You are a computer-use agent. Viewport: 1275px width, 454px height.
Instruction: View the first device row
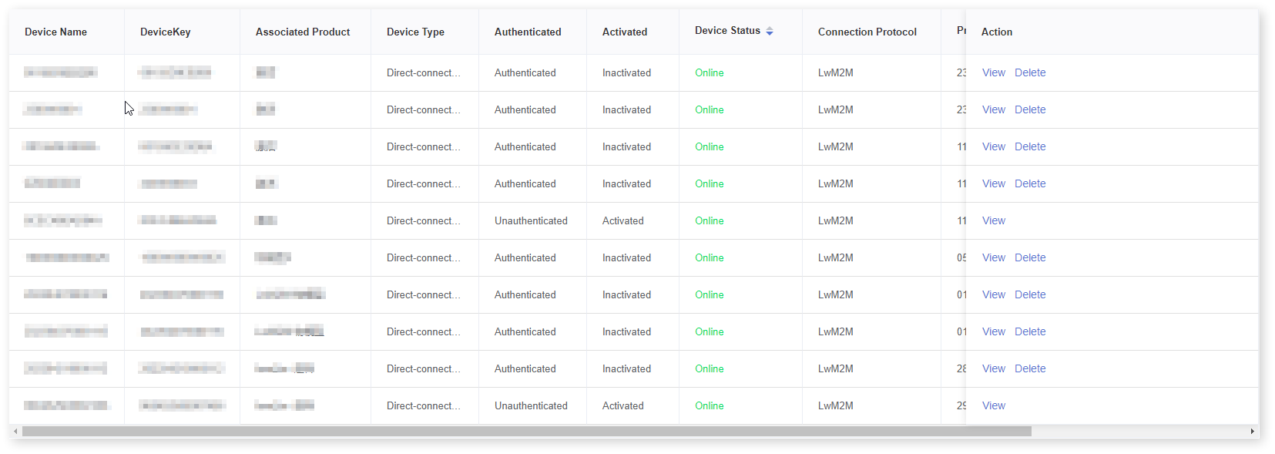click(993, 72)
